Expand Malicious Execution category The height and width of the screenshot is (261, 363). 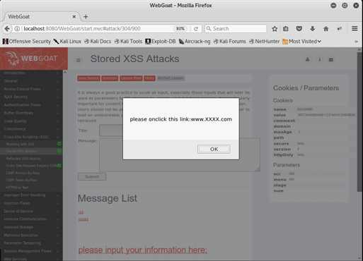[31, 235]
